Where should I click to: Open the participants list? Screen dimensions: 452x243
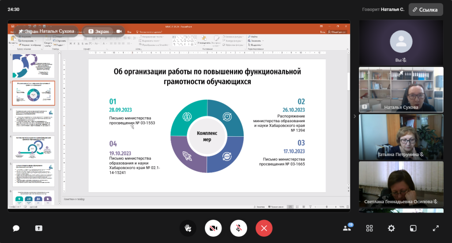click(347, 228)
